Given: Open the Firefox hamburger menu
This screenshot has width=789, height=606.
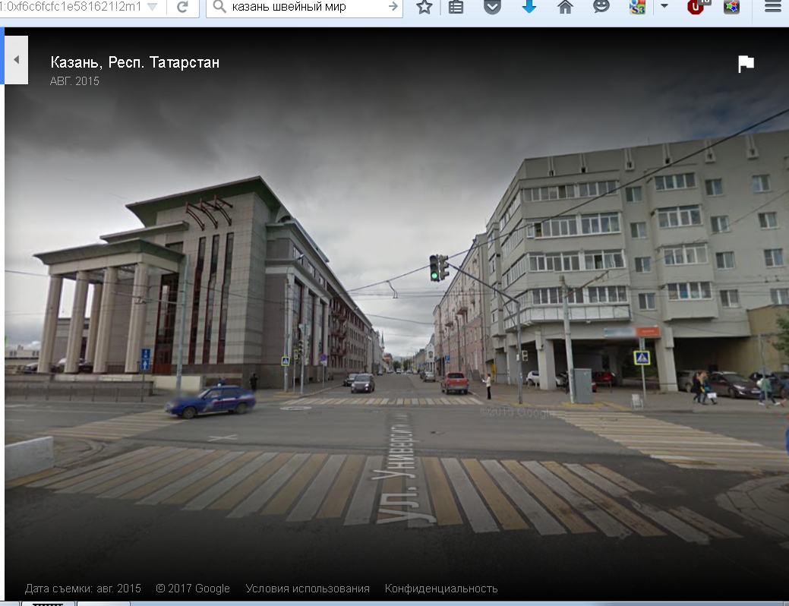Looking at the screenshot, I should point(773,7).
